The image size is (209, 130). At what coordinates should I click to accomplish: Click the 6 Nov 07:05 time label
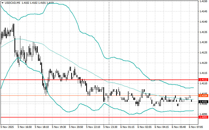pos(196,127)
